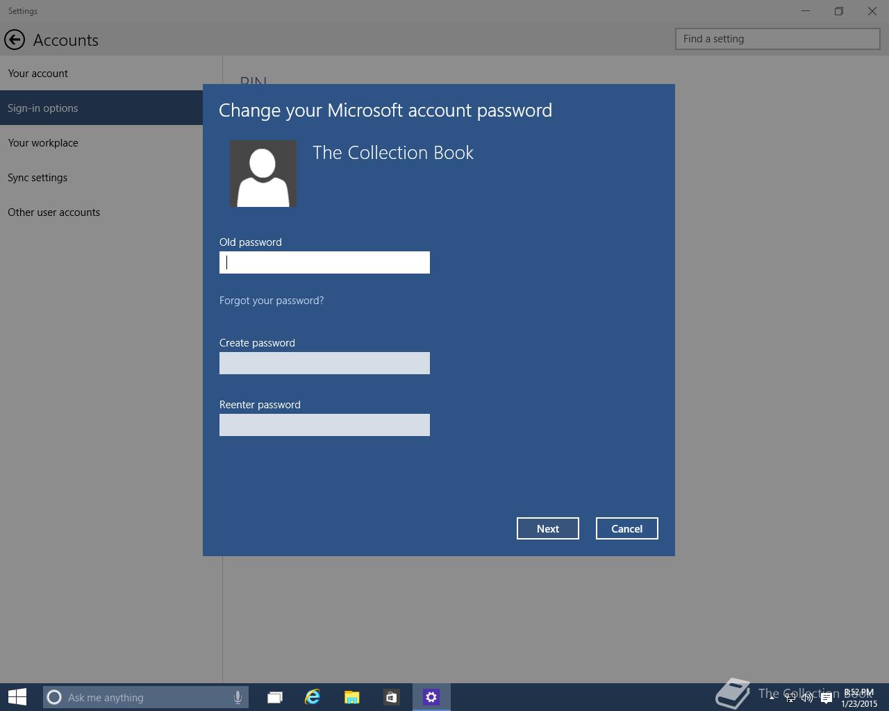Click the taskbar clock and date
Screen dimensions: 889x711
(859, 698)
